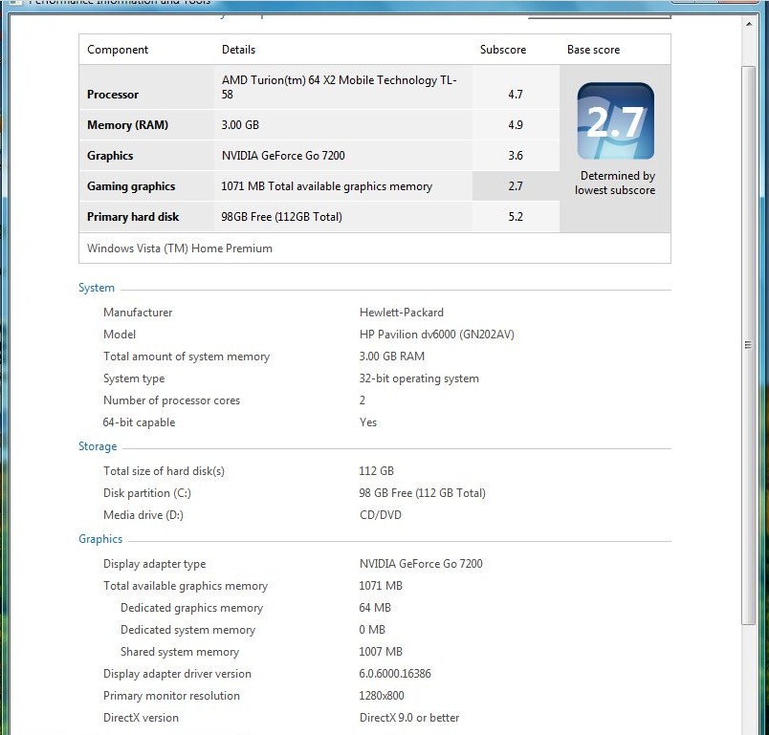Screen dimensions: 769x735
Task: Click driver version '6.0.6000.16386'
Action: pyautogui.click(x=395, y=674)
